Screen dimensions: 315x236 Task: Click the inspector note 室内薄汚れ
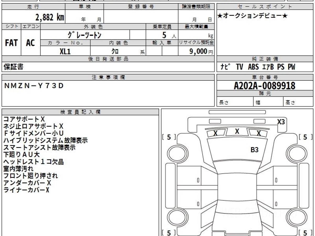tap(18, 169)
